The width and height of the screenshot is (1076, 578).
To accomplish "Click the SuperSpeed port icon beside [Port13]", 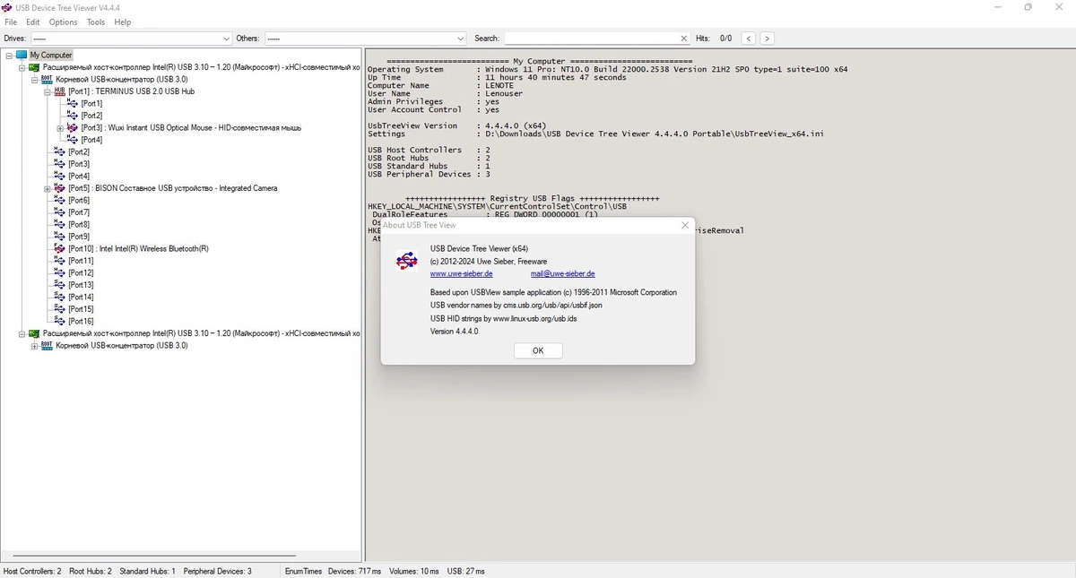I will 60,285.
